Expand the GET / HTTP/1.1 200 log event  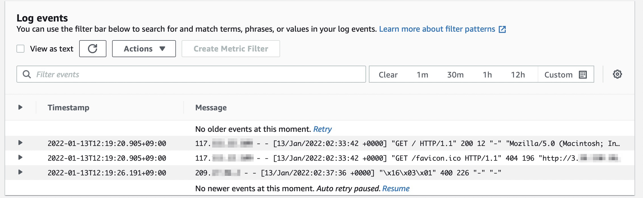tap(20, 143)
